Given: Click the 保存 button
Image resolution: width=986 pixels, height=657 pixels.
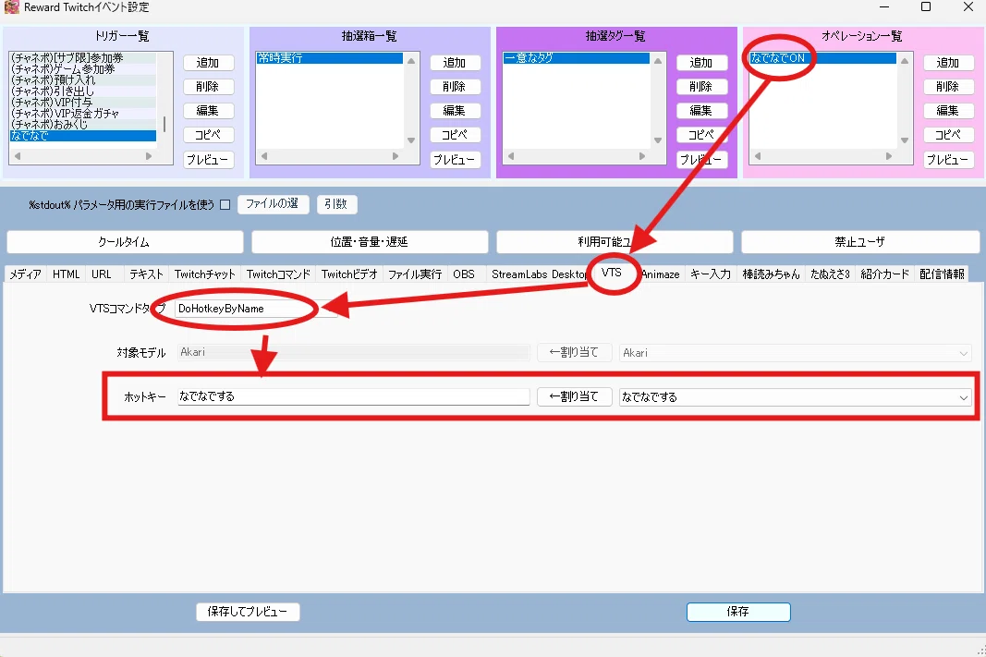Looking at the screenshot, I should [x=738, y=612].
